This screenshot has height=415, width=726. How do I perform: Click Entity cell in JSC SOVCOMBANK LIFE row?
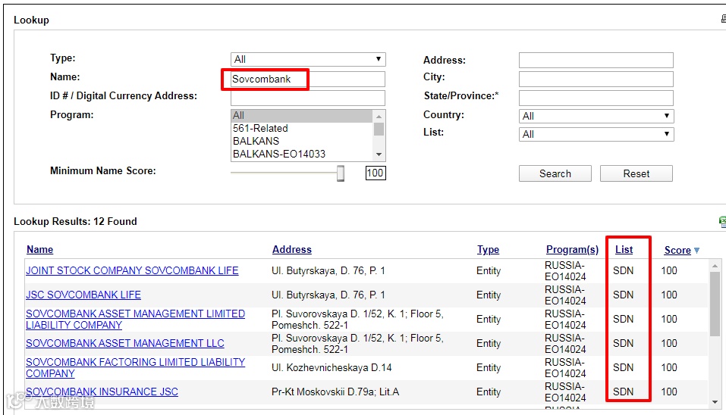489,295
